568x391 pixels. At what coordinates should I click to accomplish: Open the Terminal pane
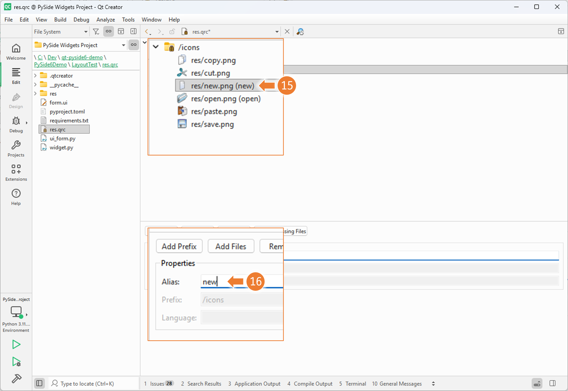353,383
